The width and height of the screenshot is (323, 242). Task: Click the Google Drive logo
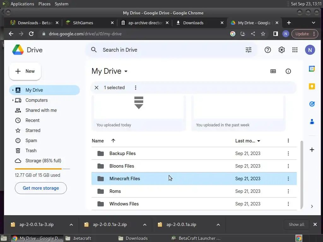(x=18, y=50)
